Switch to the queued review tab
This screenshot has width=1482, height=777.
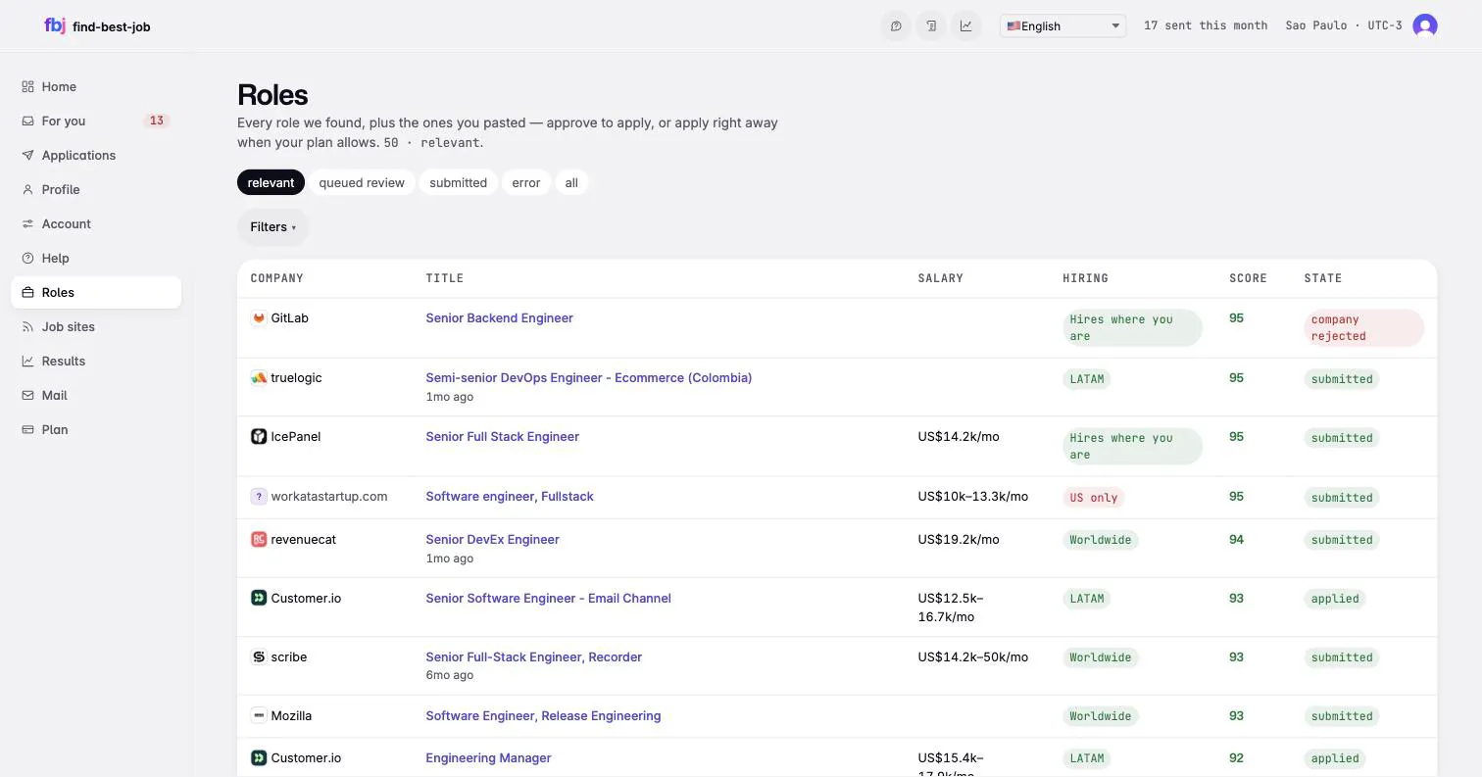tap(362, 183)
